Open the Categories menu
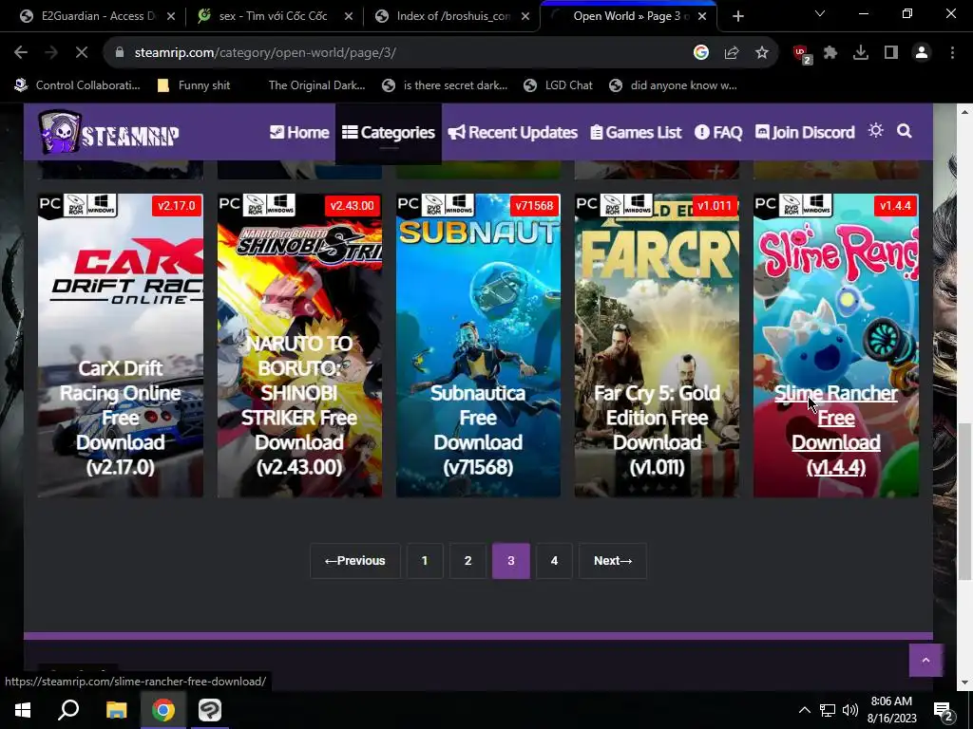The image size is (973, 729). 389,132
